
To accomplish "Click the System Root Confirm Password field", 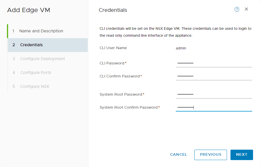I will [214, 107].
